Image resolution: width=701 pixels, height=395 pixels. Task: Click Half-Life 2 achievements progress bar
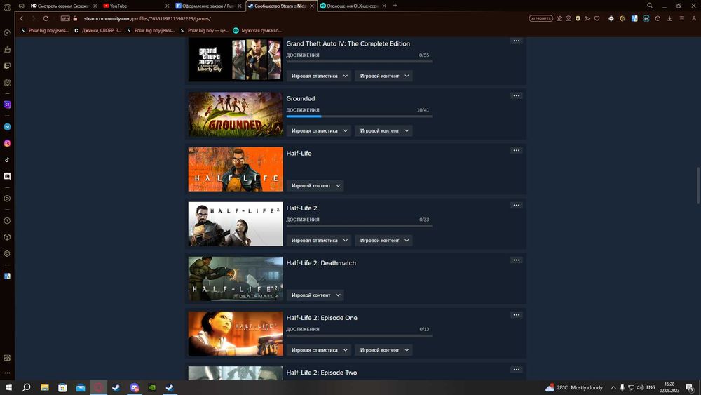tap(359, 226)
